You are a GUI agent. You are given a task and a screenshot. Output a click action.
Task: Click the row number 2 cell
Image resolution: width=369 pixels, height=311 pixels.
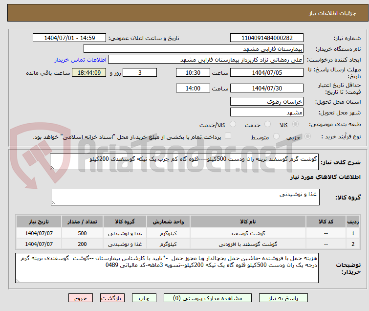353,244
